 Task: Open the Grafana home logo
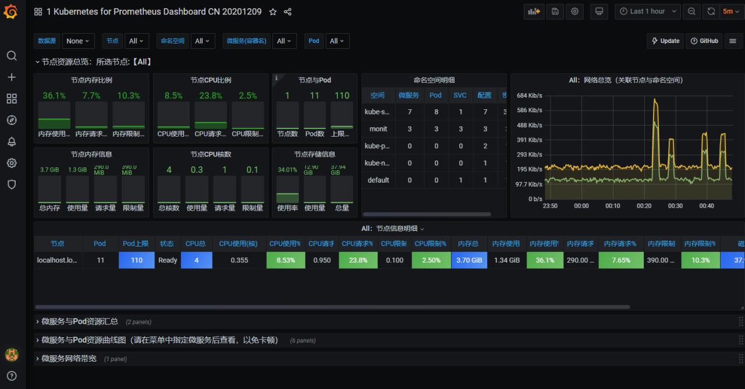coord(12,12)
